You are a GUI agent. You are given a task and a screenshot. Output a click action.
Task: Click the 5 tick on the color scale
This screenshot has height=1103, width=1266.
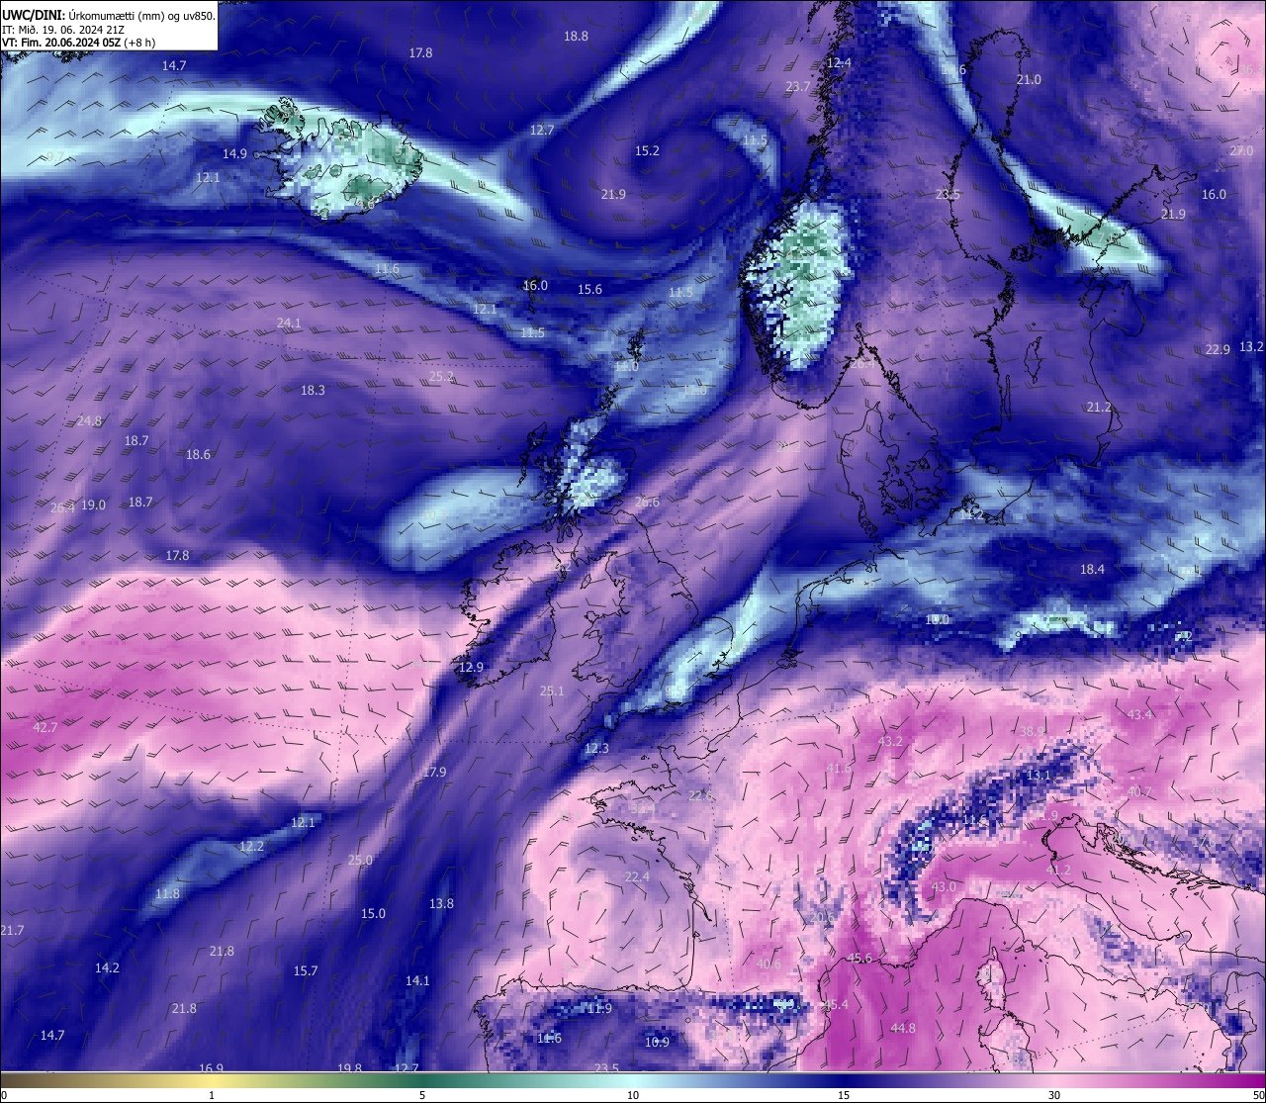coord(422,1095)
